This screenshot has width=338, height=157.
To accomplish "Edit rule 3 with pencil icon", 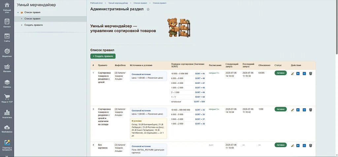I will click(292, 110).
